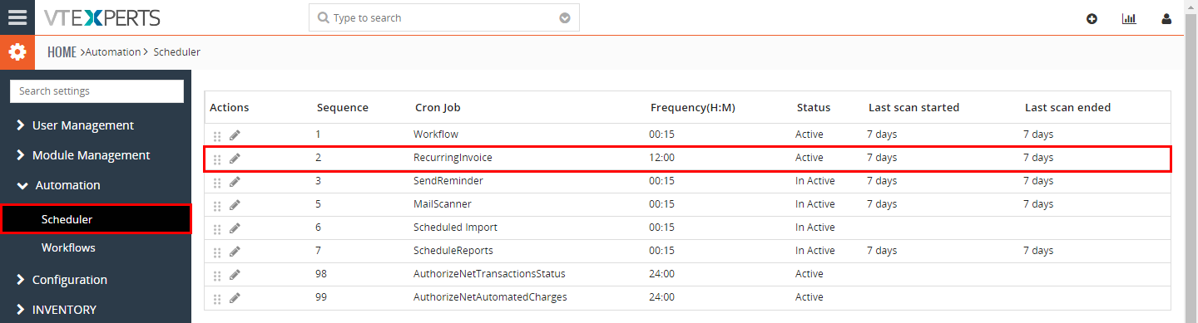
Task: Click the MailScanner cron job name
Action: [443, 203]
